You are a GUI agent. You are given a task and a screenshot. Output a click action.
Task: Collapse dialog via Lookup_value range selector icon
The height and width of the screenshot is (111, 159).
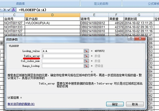(86, 51)
